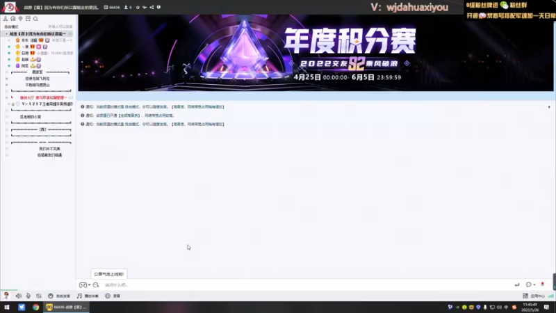
Task: Click my avatar in bottom bar
Action: tap(6, 295)
